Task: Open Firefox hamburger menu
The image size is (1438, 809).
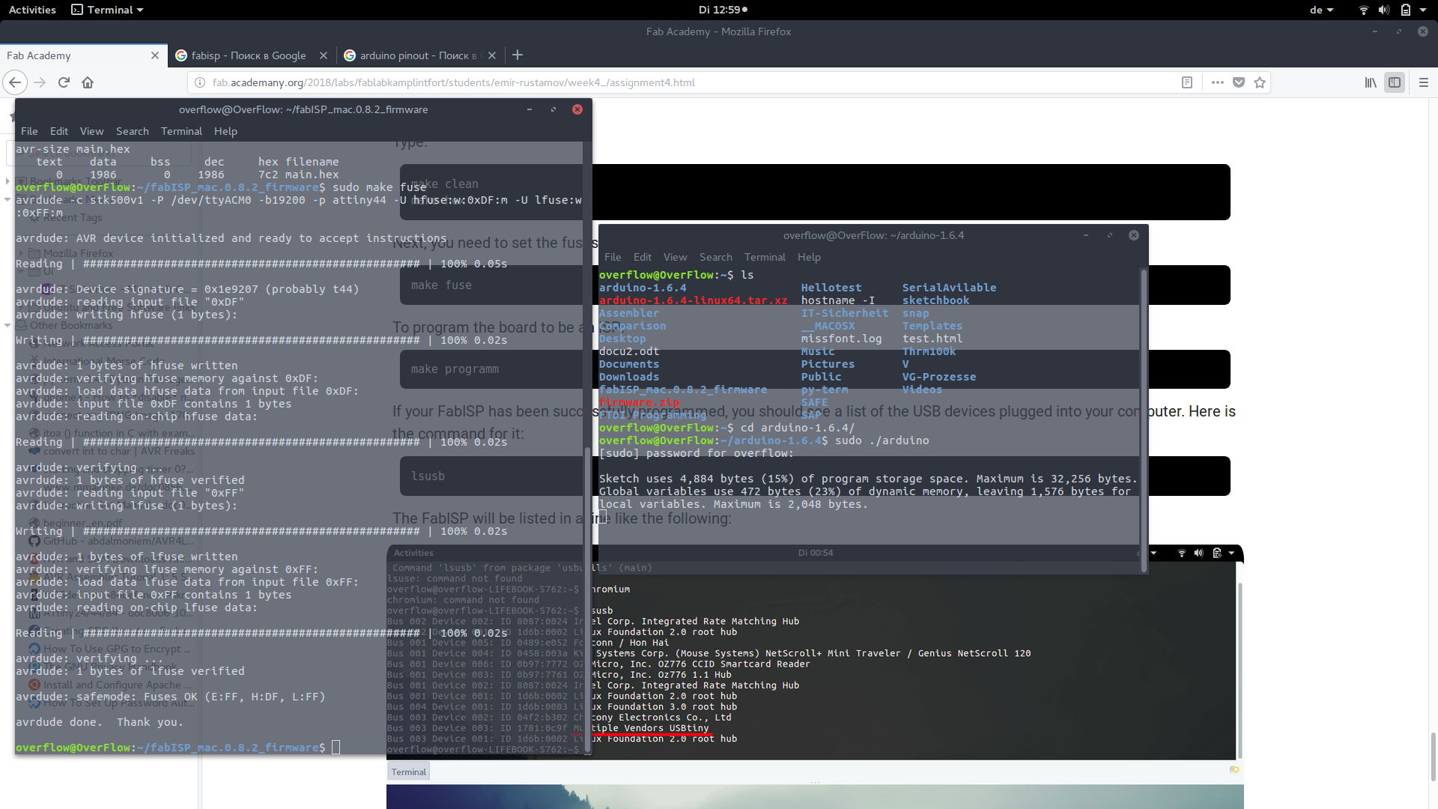Action: tap(1424, 82)
